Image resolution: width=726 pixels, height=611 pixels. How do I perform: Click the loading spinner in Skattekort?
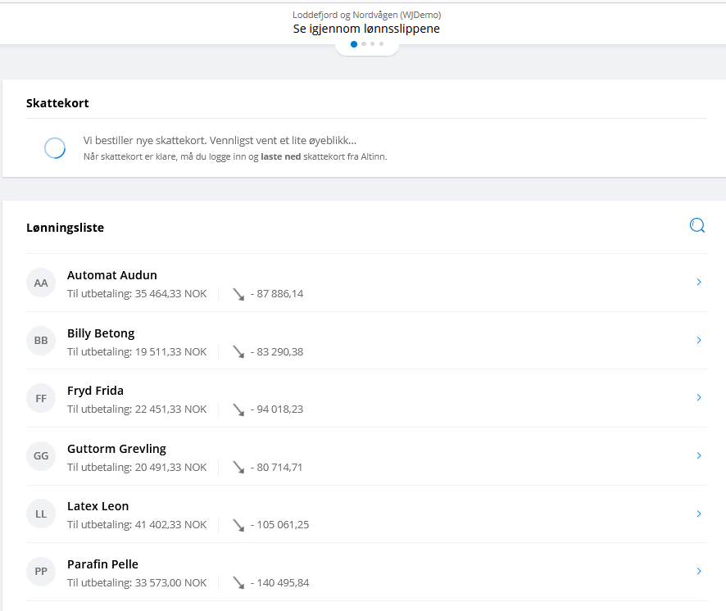click(x=55, y=148)
